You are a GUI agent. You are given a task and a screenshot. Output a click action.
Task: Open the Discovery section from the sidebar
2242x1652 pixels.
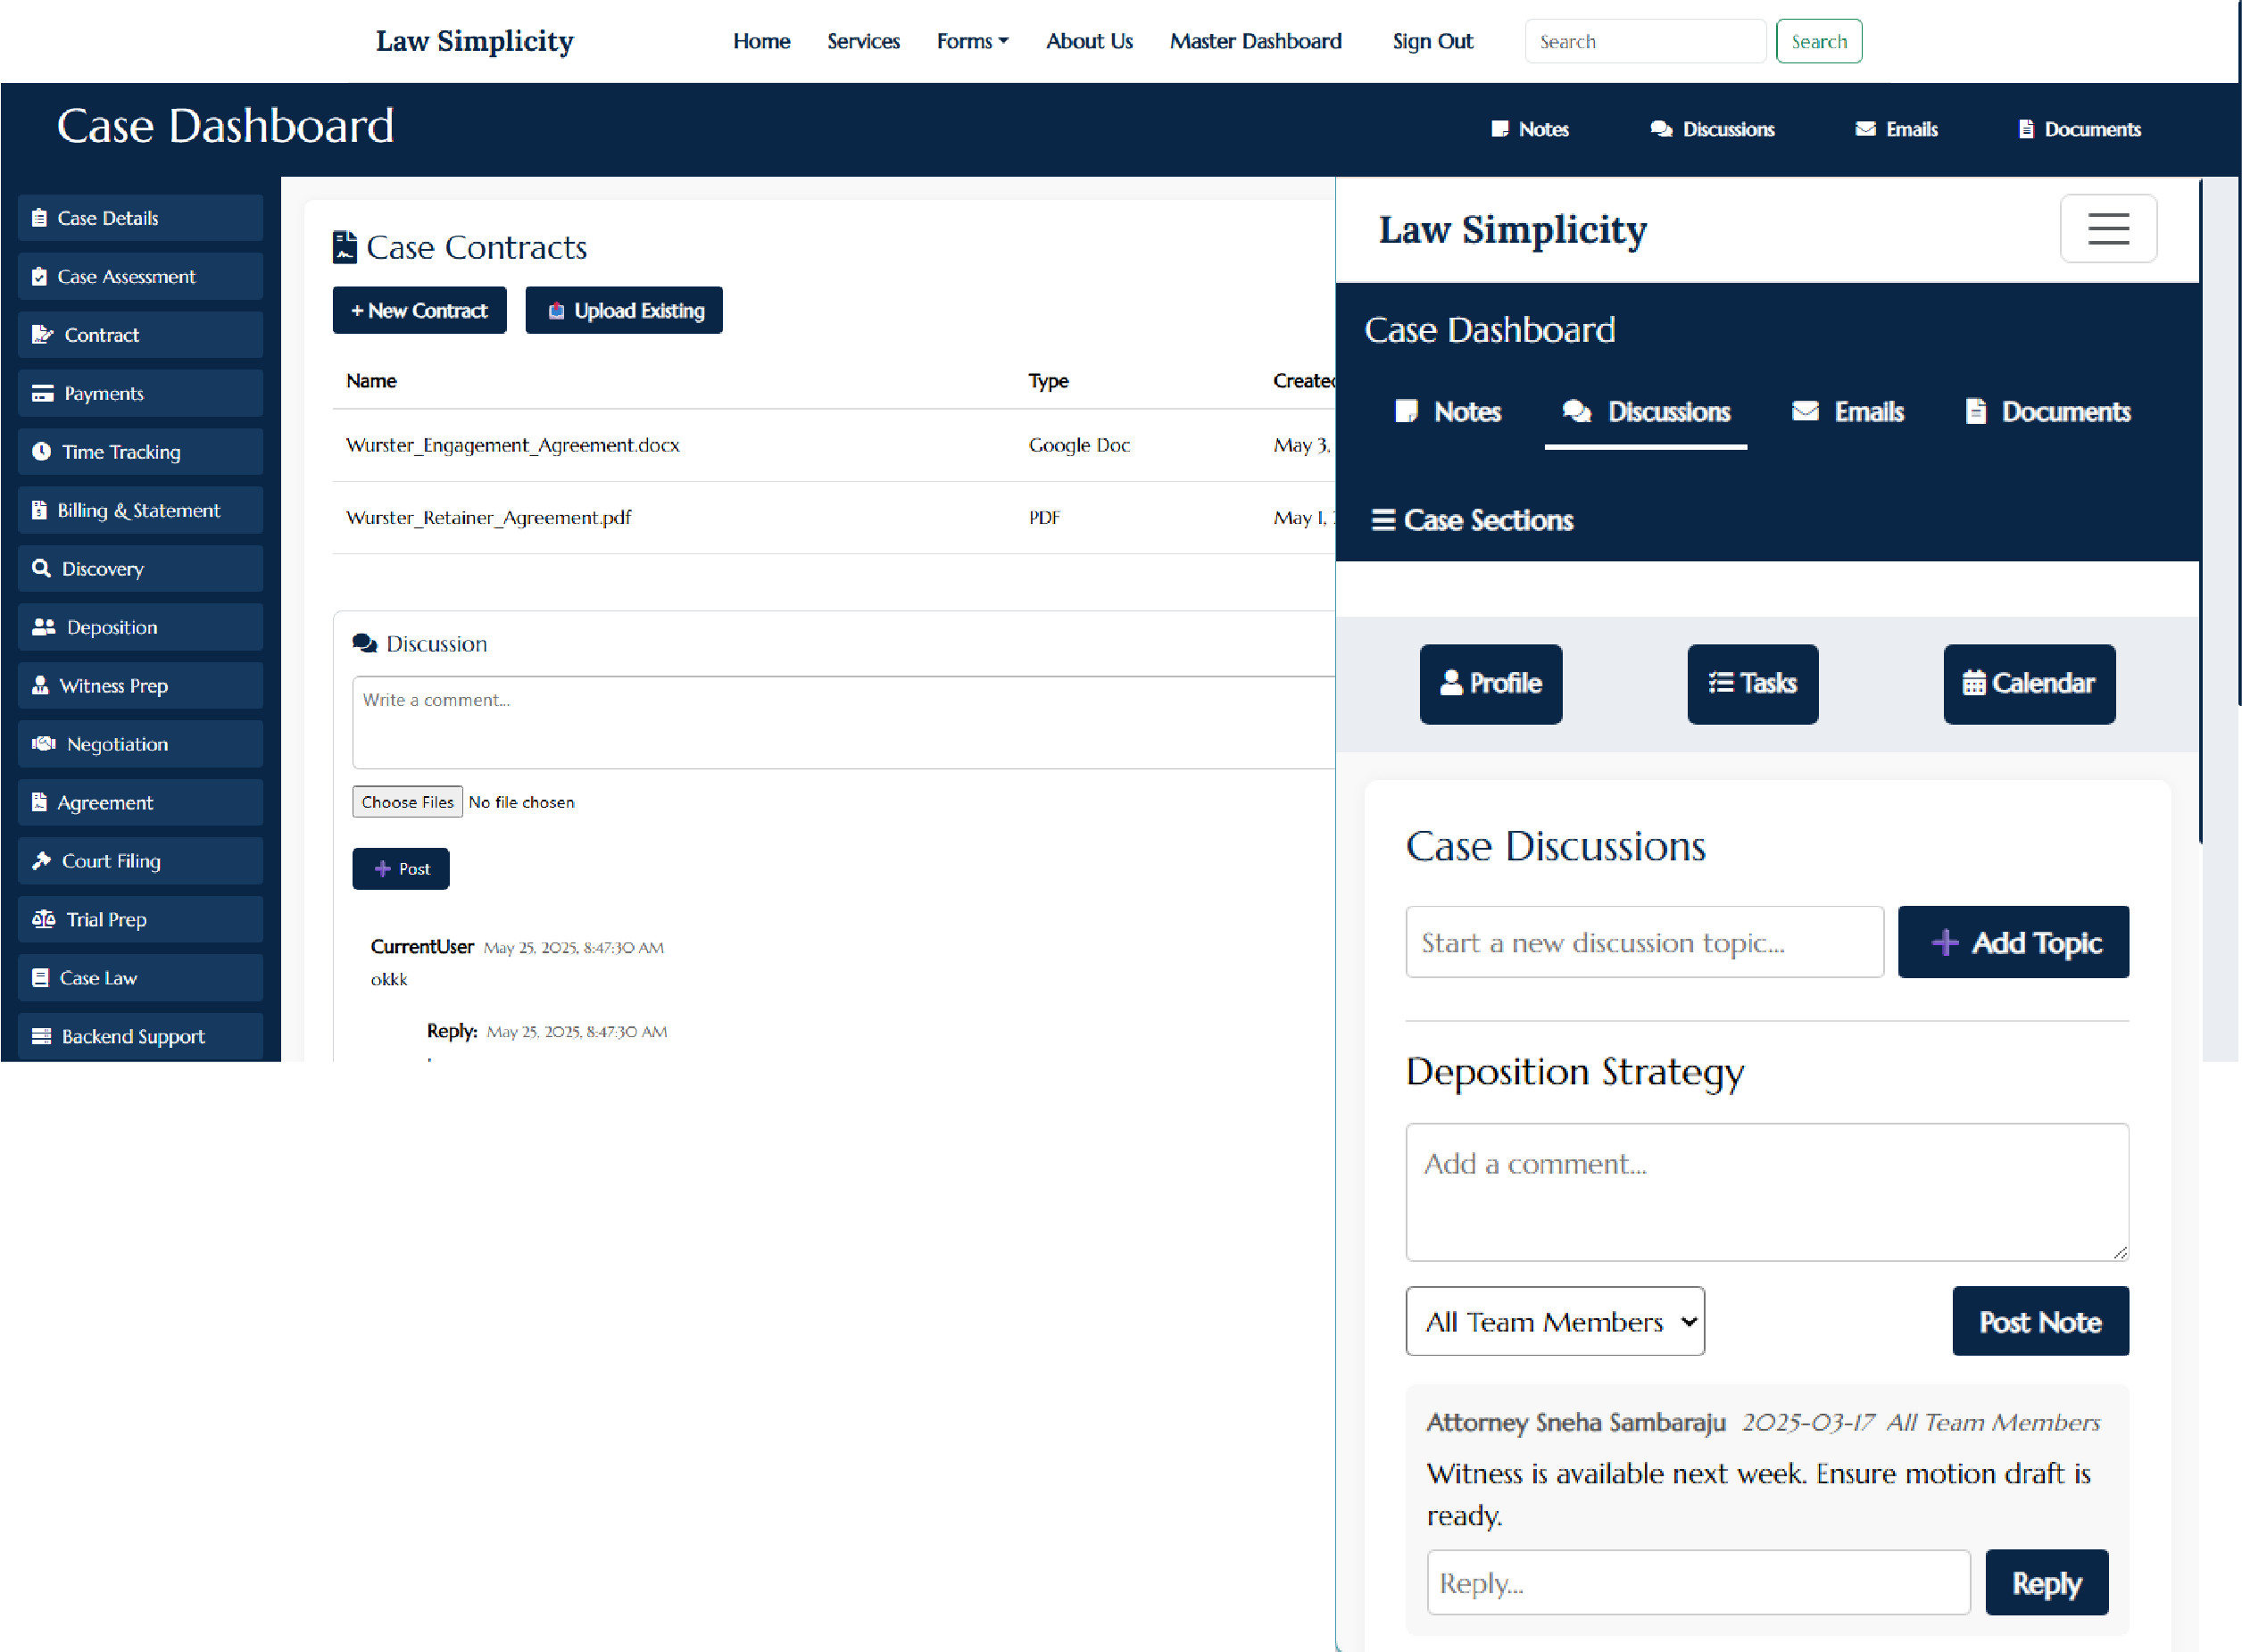(x=140, y=568)
